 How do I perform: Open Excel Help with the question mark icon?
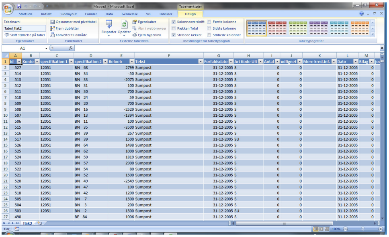point(361,14)
